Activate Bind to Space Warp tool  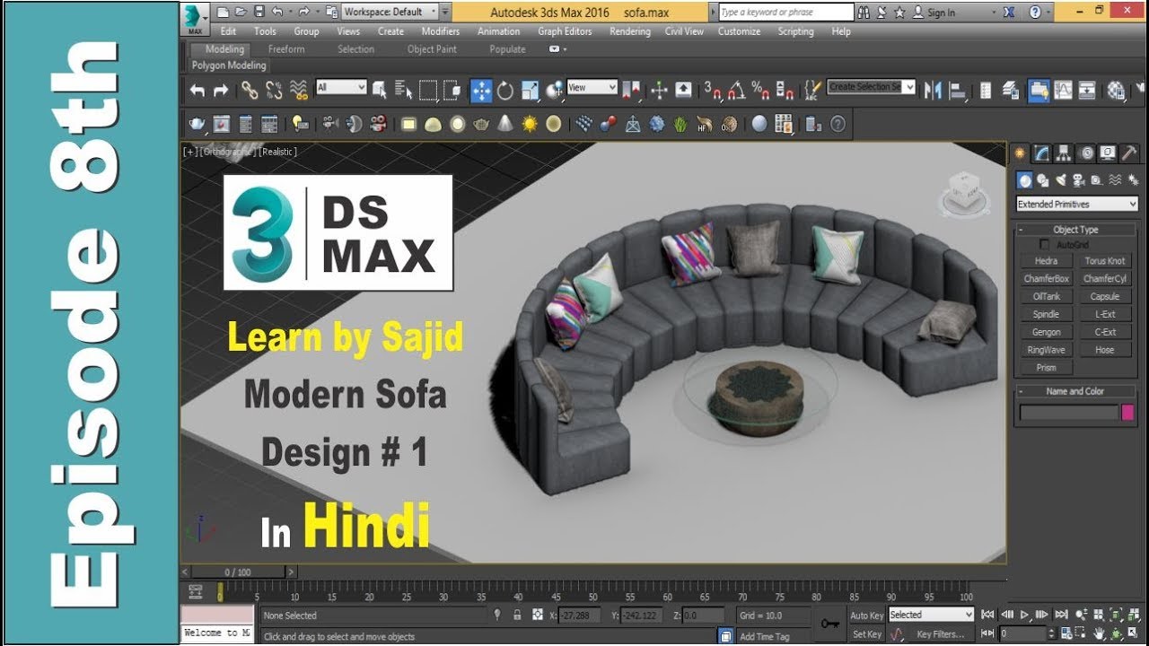pos(299,90)
